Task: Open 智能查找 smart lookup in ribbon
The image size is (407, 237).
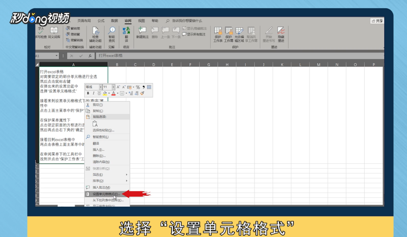Action: click(x=111, y=35)
